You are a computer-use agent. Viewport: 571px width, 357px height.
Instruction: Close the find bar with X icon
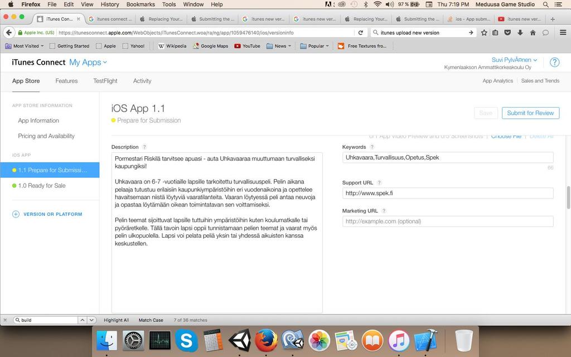click(x=5, y=320)
